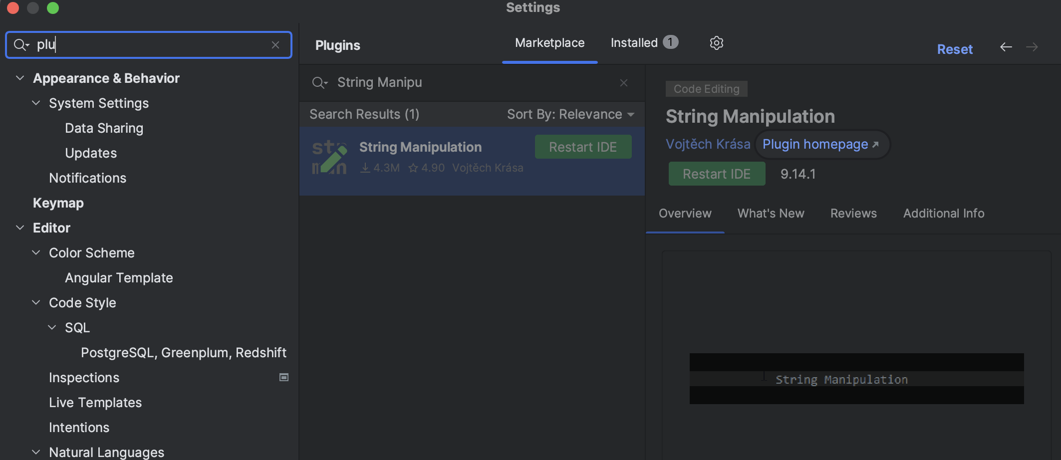Screen dimensions: 1061x460
Task: Collapse the SQL node
Action: (52, 328)
